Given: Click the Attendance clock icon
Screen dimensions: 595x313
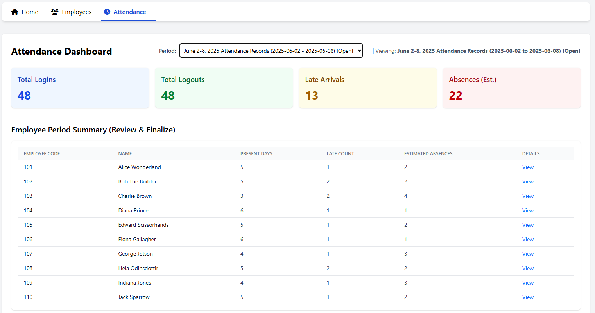Looking at the screenshot, I should pos(107,12).
